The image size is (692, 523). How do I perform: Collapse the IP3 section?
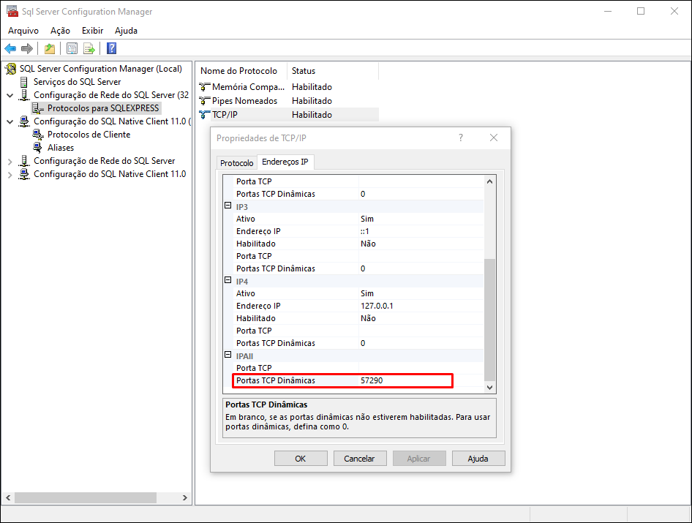point(228,207)
